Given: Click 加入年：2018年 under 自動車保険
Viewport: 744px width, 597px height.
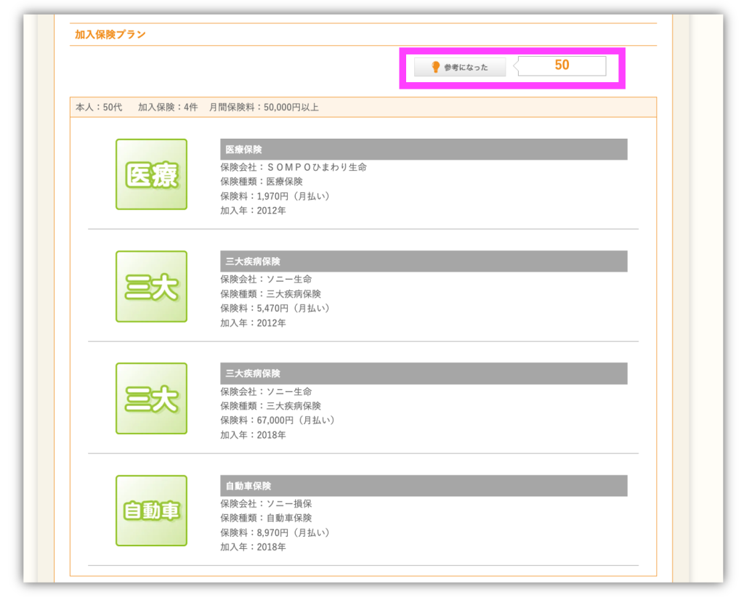Looking at the screenshot, I should pos(253,547).
